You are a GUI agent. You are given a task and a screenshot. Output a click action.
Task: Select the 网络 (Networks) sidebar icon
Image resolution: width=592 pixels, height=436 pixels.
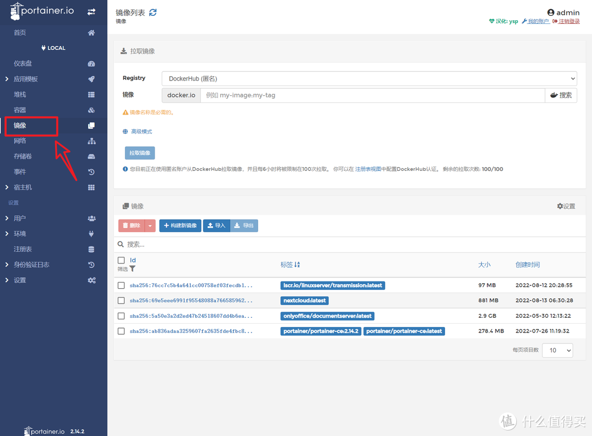coord(92,141)
